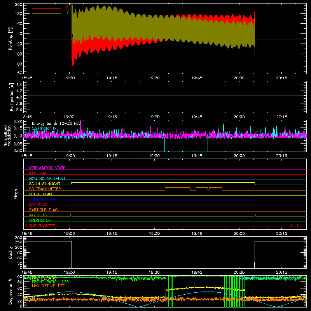Screen dimensions: 311x311
Task: Click the yellow FRONT_RATIO legend entry
Action: click(44, 278)
